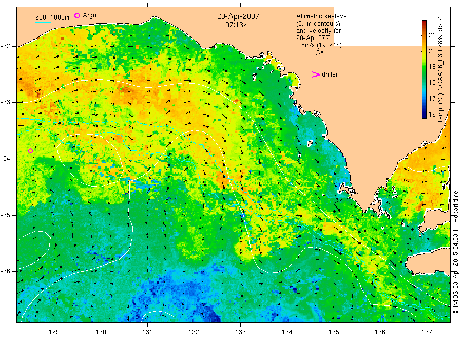This screenshot has width=462, height=339.
Task: Click the dark red top of temperature colorbar
Action: pyautogui.click(x=424, y=23)
